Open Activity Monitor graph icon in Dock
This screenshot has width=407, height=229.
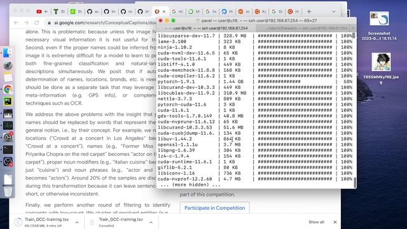tap(8, 125)
